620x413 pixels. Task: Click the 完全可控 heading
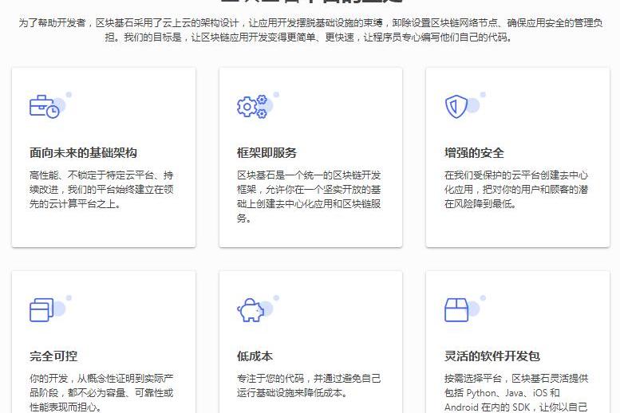coord(53,356)
